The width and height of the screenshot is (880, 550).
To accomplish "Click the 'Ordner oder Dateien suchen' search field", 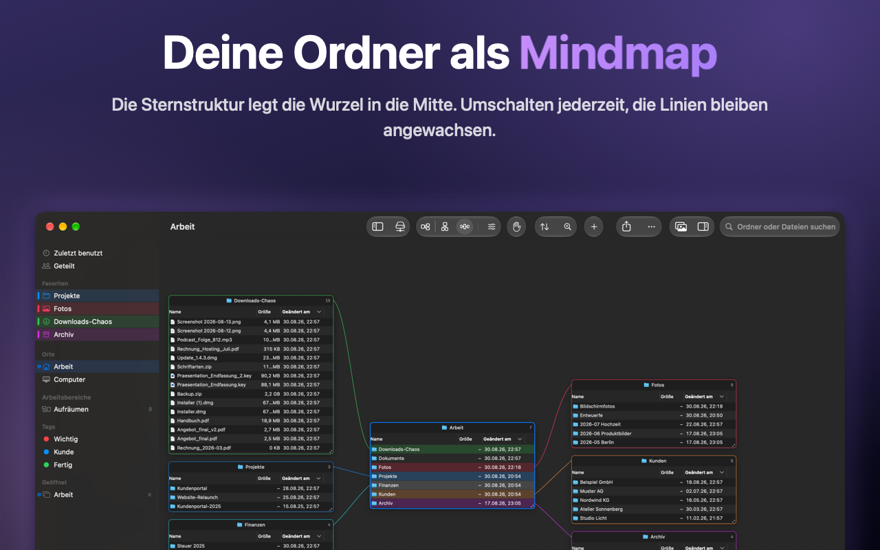I will 780,227.
